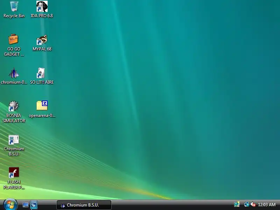The height and width of the screenshot is (210, 280).
Task: Open the Windows Start orb
Action: [10, 205]
